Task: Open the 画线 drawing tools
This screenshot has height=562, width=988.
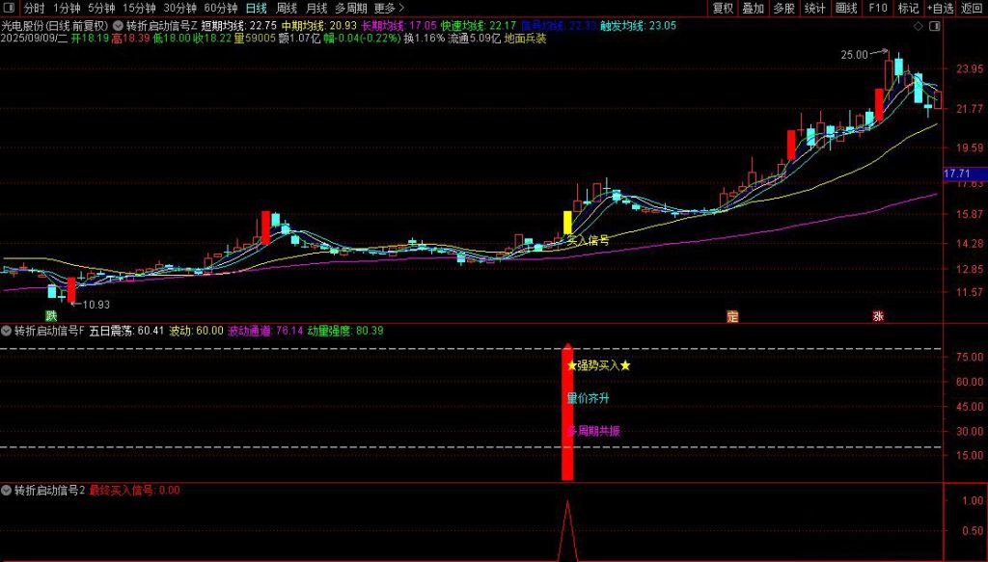Action: [x=848, y=8]
